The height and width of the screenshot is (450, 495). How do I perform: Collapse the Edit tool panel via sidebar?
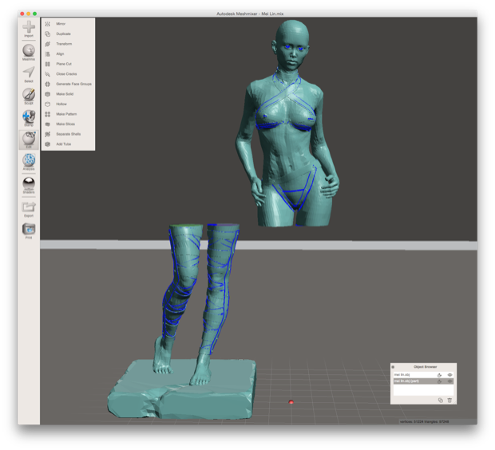point(29,140)
